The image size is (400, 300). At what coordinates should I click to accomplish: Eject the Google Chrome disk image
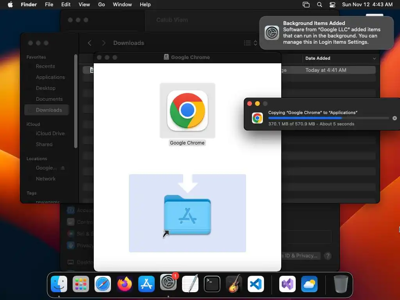63,168
